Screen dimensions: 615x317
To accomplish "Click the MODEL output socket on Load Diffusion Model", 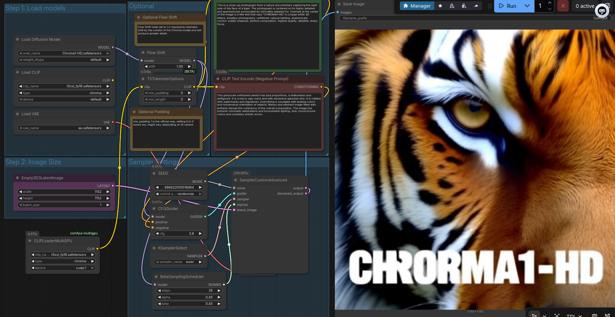I will (x=113, y=47).
